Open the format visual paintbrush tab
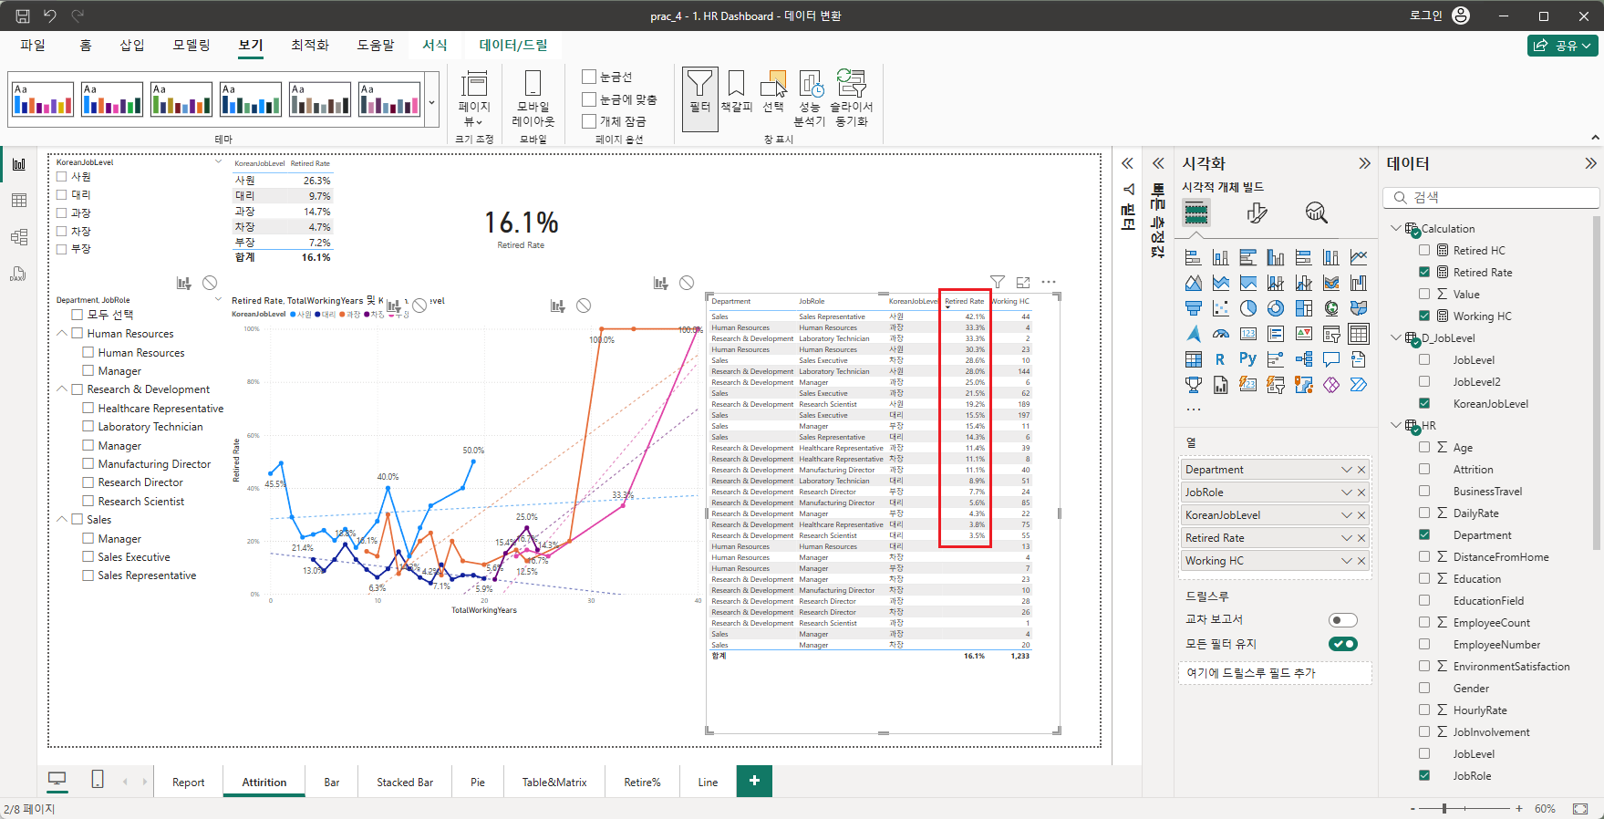This screenshot has width=1604, height=819. click(1257, 213)
